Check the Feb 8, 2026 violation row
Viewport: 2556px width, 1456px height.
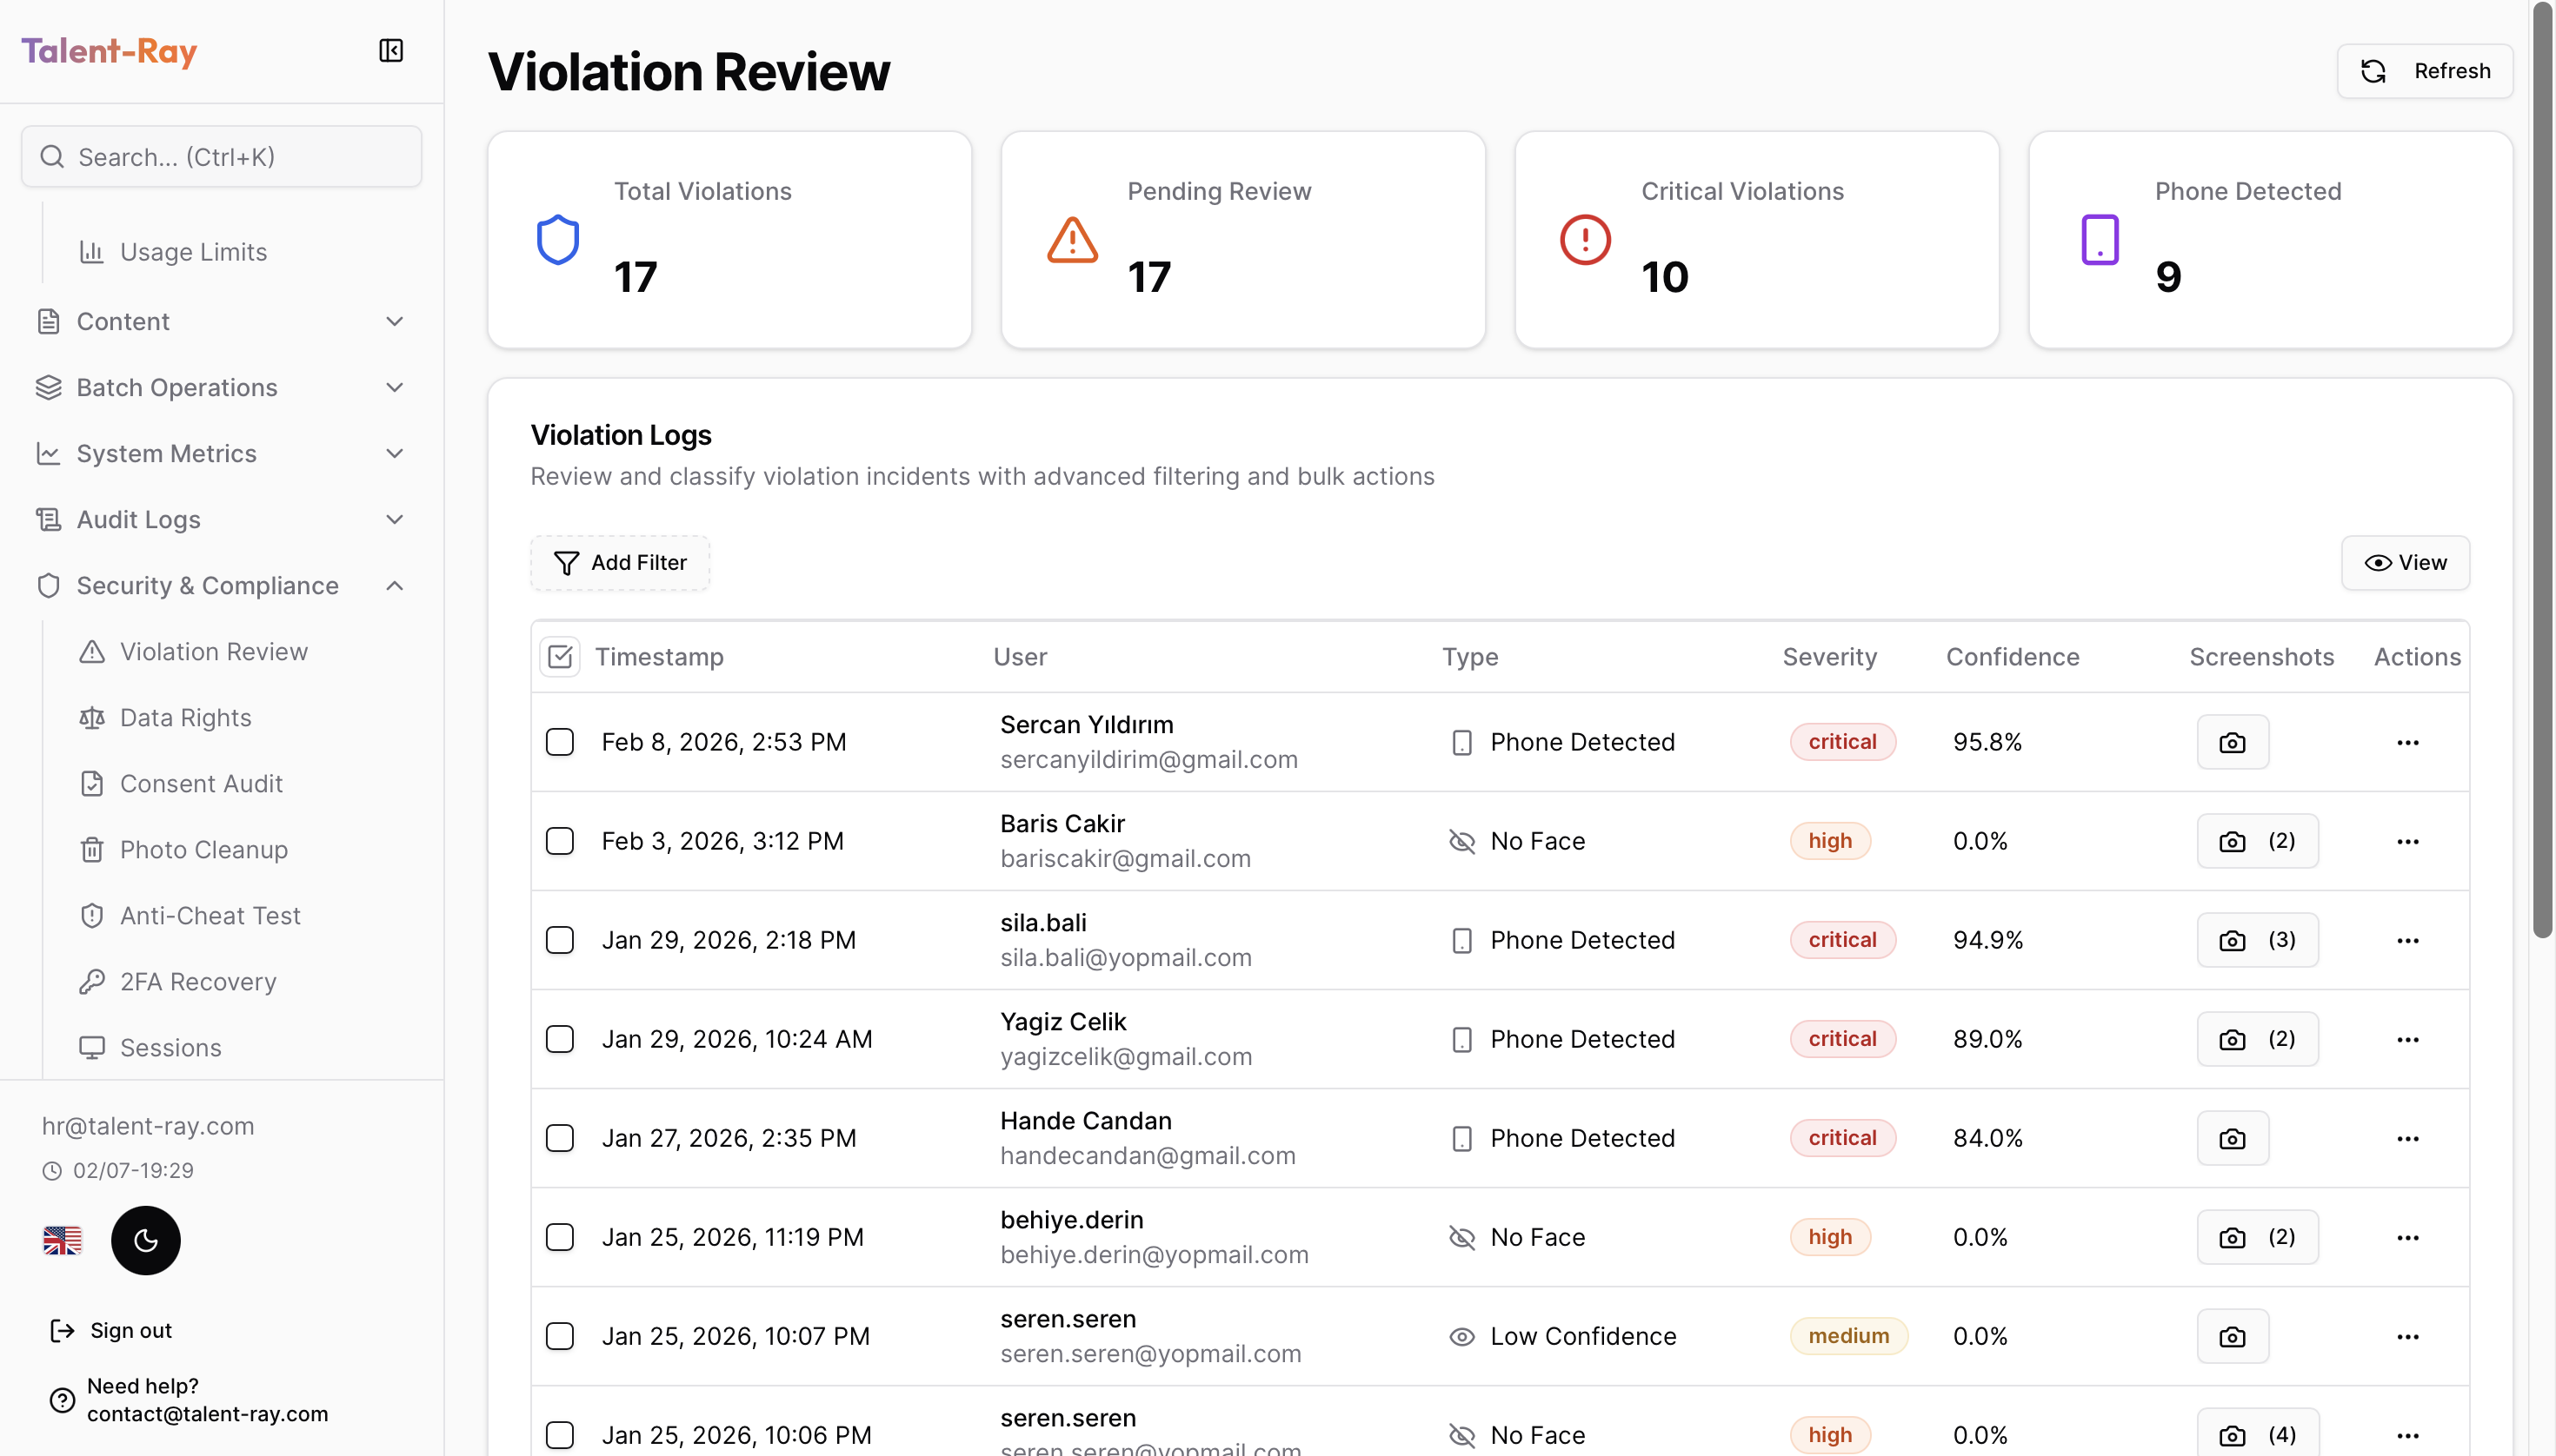coord(559,742)
